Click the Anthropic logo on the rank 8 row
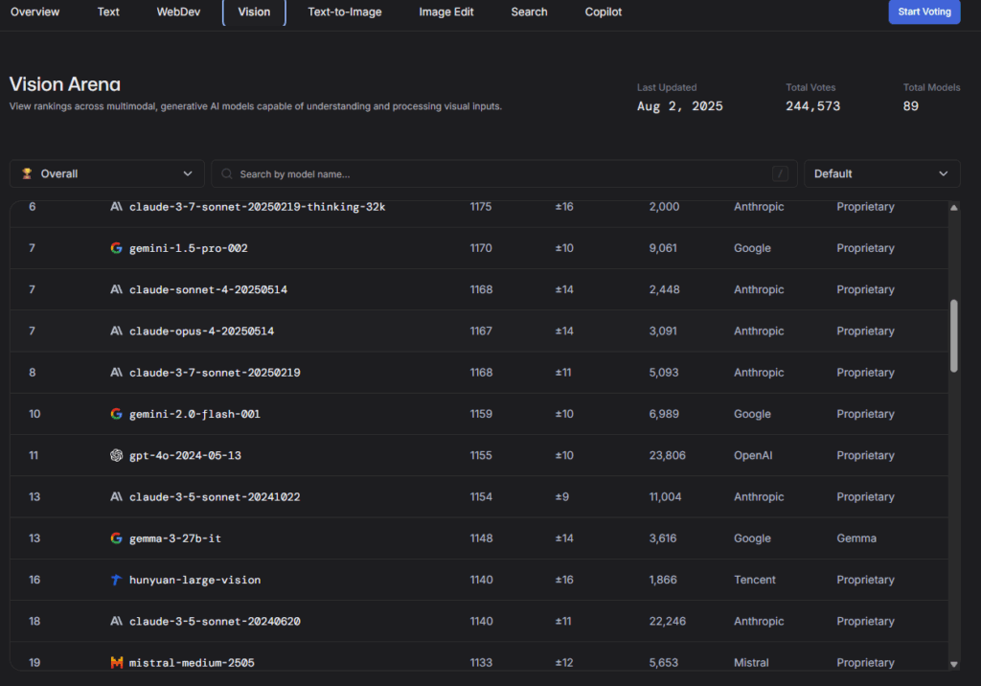 [116, 373]
